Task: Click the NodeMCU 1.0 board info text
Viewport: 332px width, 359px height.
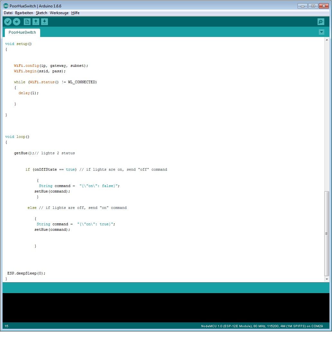Action: [262, 326]
